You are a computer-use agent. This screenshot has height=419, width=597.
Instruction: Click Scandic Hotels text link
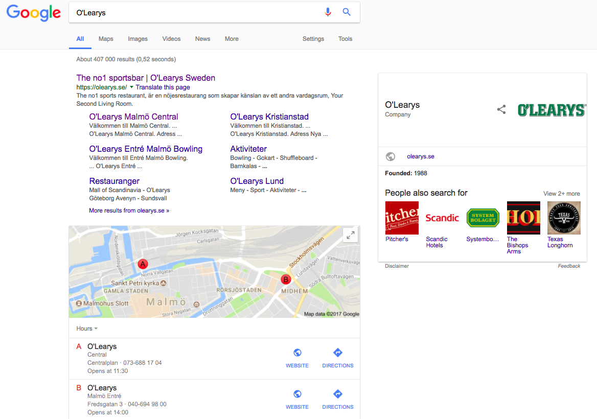(x=437, y=242)
